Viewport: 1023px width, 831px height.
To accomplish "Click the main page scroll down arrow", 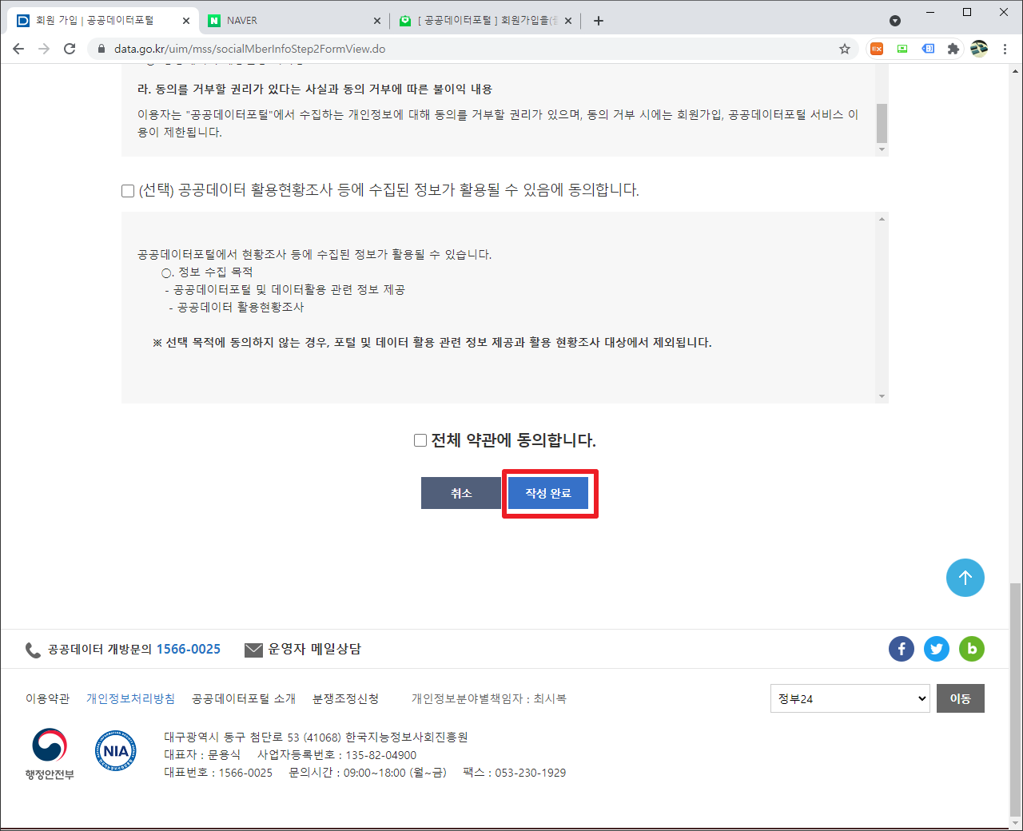I will [1015, 823].
